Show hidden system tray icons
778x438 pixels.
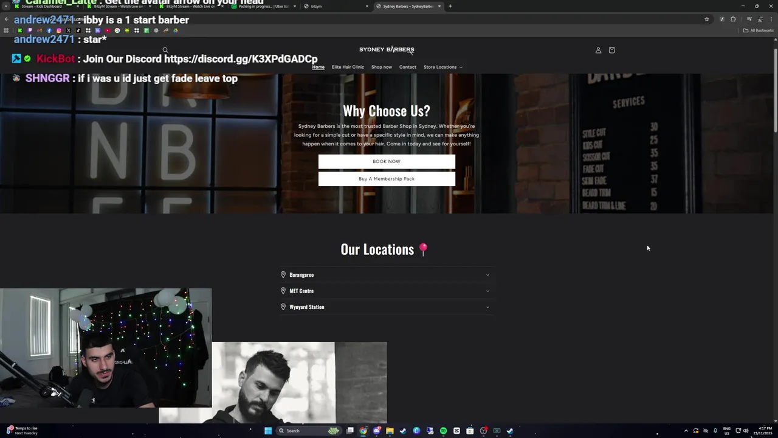[686, 431]
